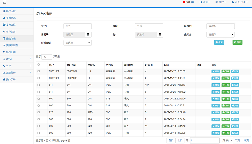Play the recording for agent 张XX
This screenshot has height=144, width=252.
(216, 112)
